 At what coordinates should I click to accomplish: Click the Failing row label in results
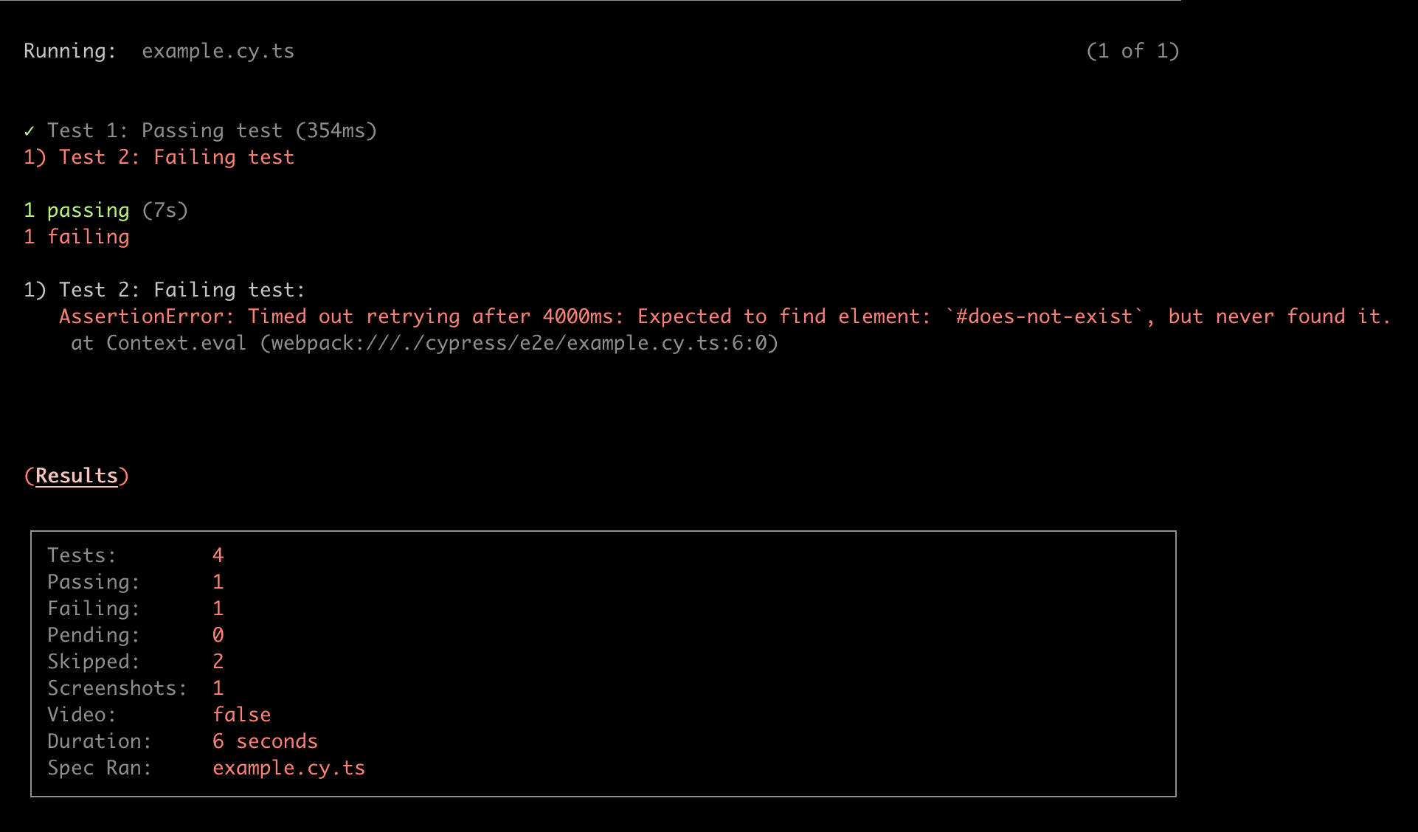(x=93, y=609)
